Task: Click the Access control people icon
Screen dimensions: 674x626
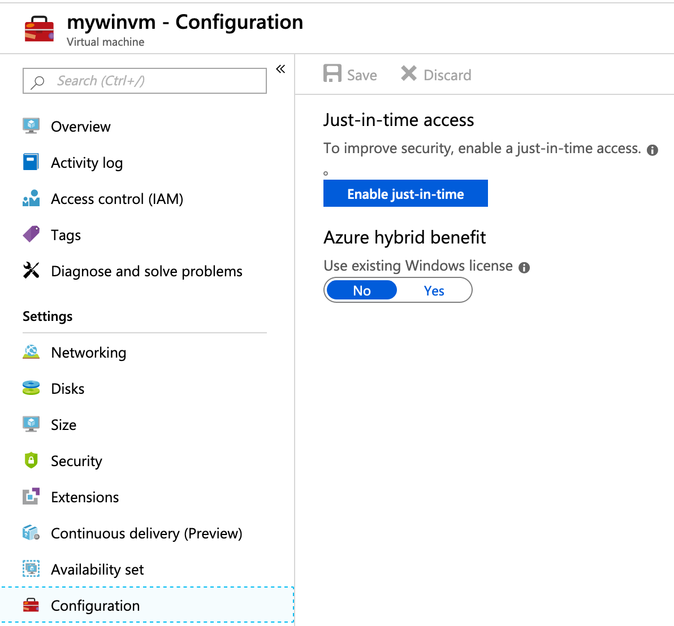Action: (x=31, y=198)
